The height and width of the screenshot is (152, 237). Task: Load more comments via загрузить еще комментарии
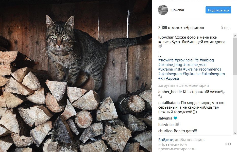[x=183, y=86]
